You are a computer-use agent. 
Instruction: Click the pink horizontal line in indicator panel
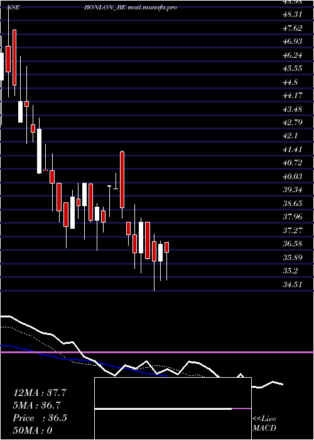pyautogui.click(x=157, y=352)
